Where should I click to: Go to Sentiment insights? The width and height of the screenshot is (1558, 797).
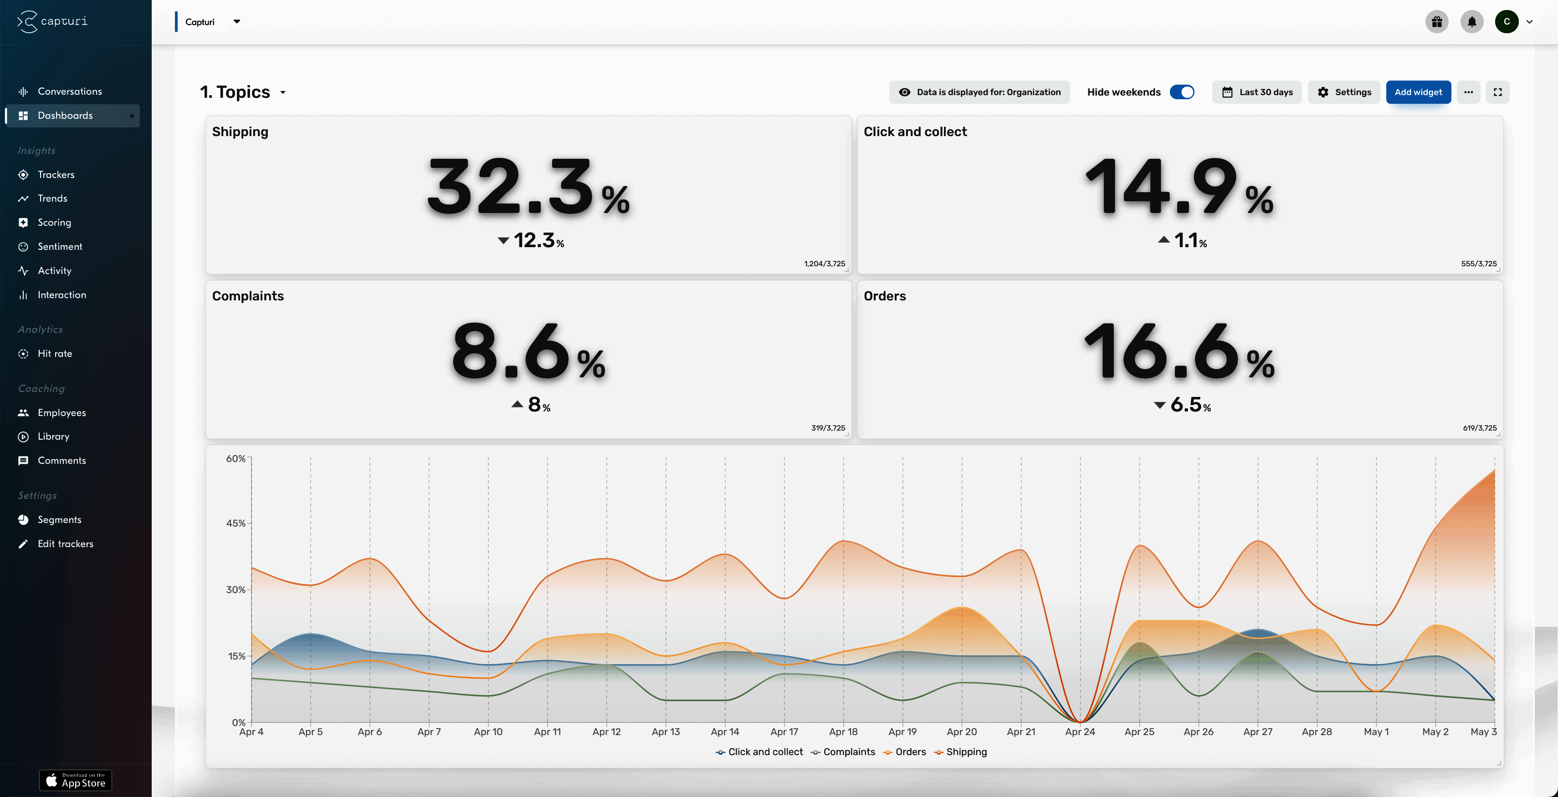click(59, 247)
